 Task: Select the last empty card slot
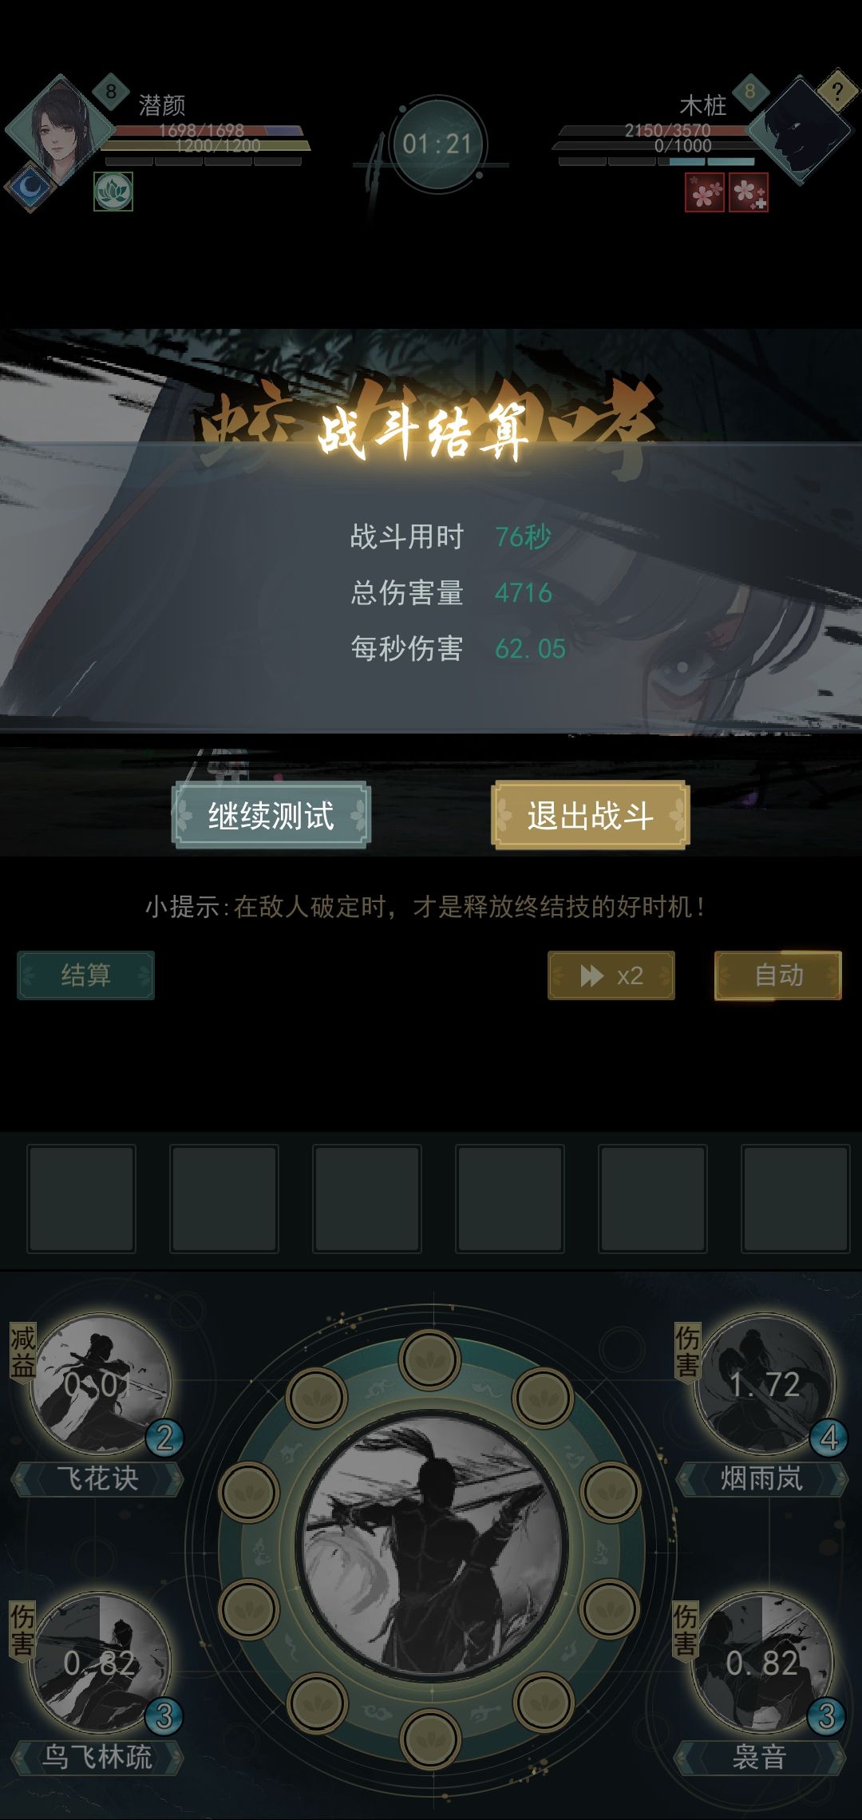pyautogui.click(x=796, y=1198)
